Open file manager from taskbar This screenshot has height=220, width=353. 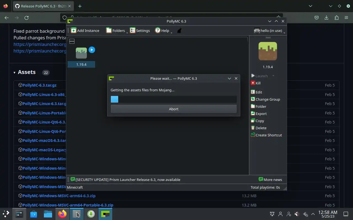click(48, 214)
